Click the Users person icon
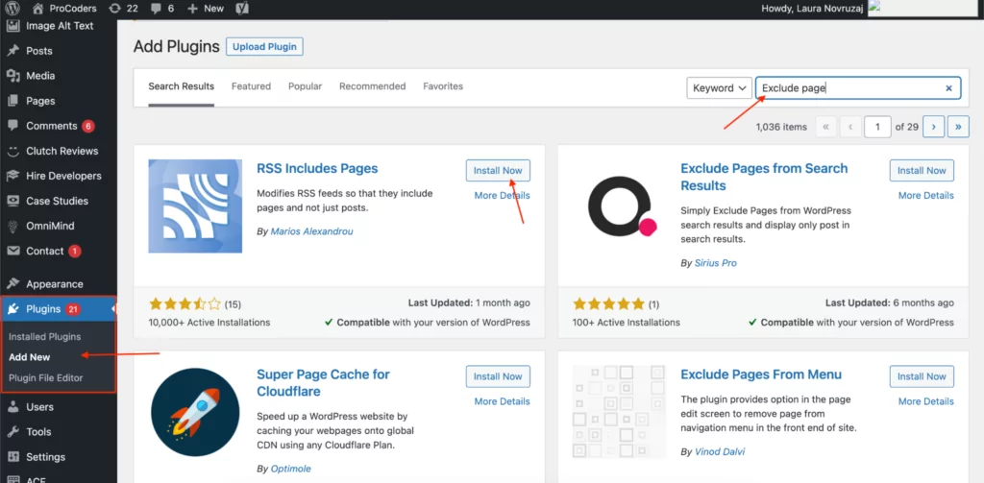The image size is (984, 483). (13, 407)
